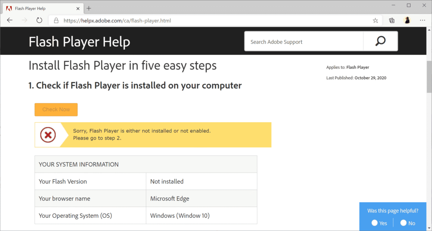Open the Edge settings and more menu
Image resolution: width=432 pixels, height=231 pixels.
[x=422, y=20]
